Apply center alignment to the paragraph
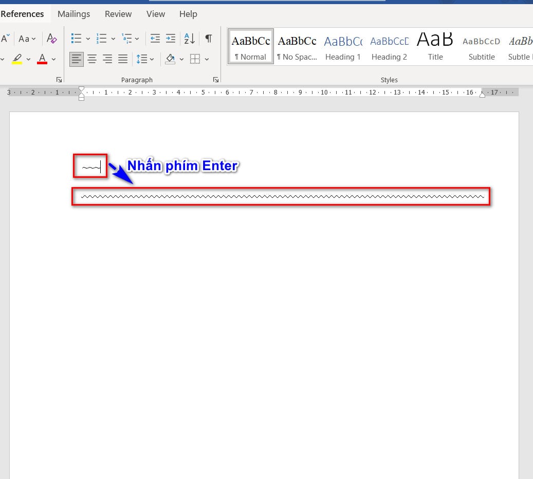Viewport: 533px width, 479px height. tap(92, 59)
